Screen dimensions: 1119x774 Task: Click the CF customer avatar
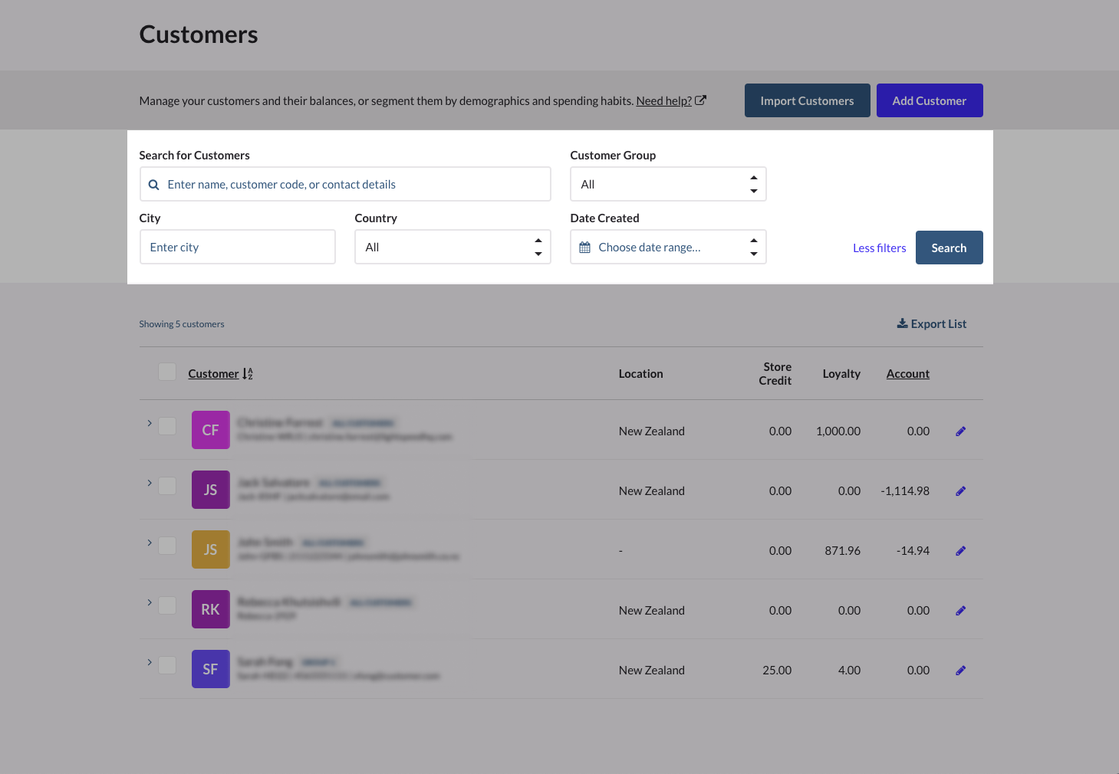coord(211,431)
